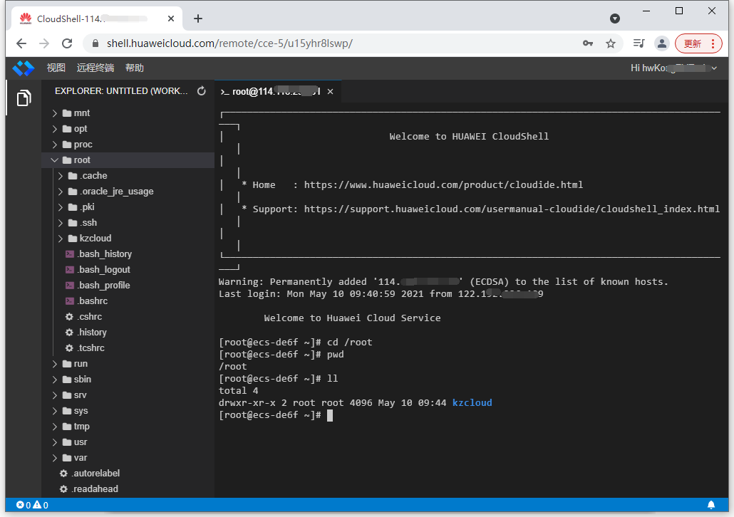This screenshot has height=517, width=734.
Task: Open a new browser tab
Action: (198, 19)
